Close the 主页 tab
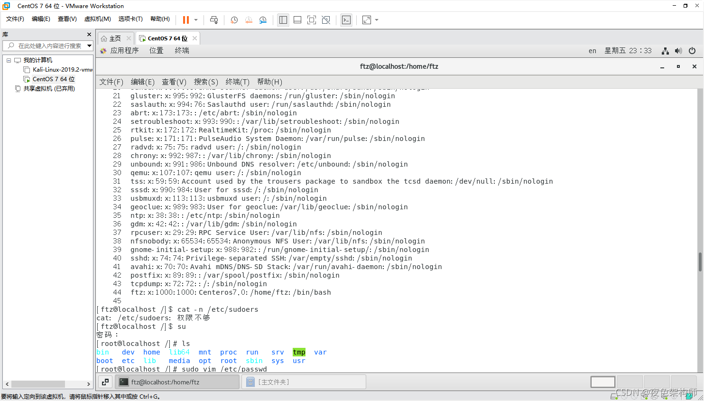 [x=129, y=38]
